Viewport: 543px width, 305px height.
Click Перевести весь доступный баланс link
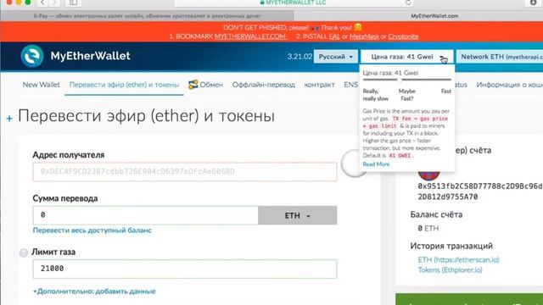point(92,230)
